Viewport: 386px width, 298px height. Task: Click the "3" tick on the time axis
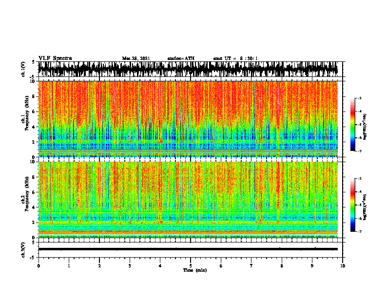(x=130, y=266)
